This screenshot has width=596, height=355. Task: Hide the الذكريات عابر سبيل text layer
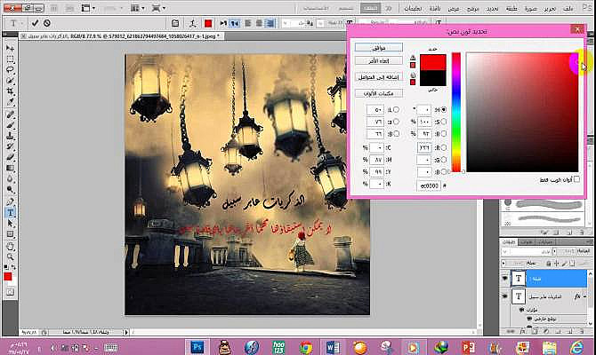pos(505,296)
